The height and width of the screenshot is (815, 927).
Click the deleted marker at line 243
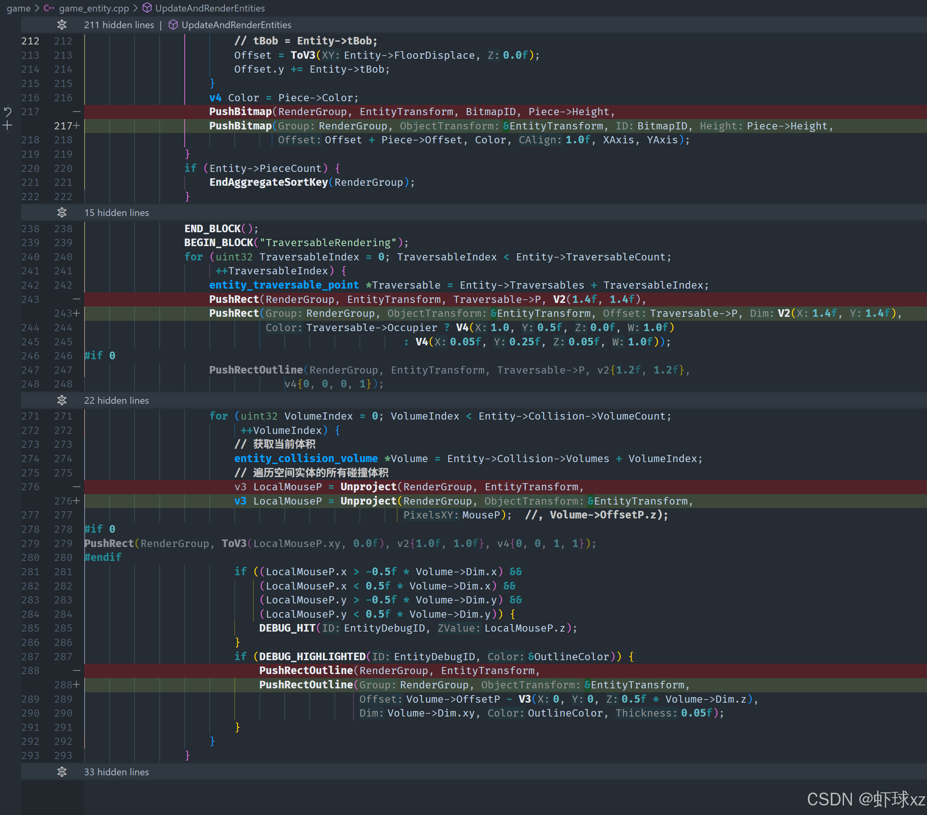click(x=77, y=299)
